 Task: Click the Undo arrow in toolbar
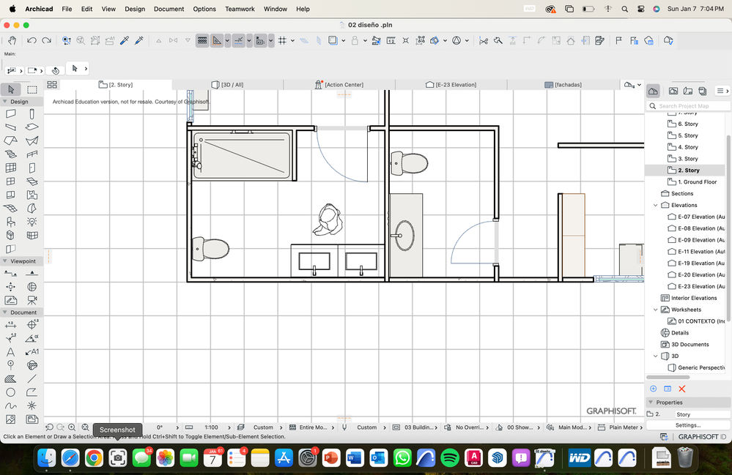(x=32, y=41)
